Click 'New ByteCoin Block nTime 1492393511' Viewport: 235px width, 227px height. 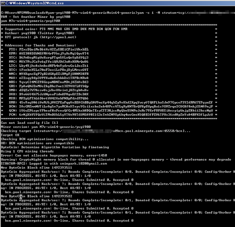coord(37,168)
